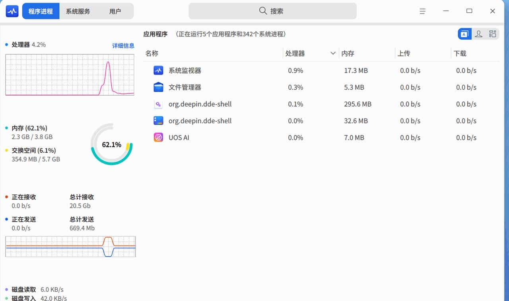Click the first org.deepin.dde-shell icon

[158, 104]
